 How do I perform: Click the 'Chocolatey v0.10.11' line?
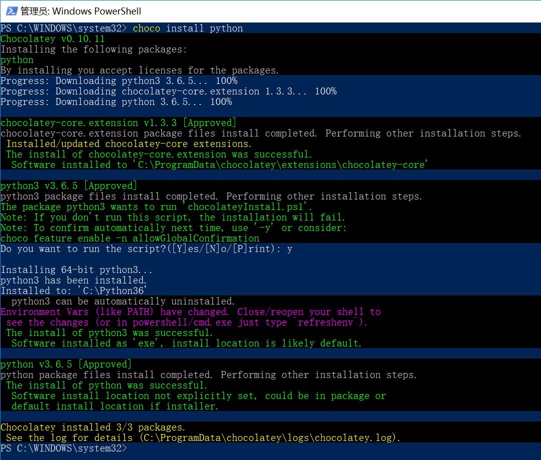tap(53, 39)
